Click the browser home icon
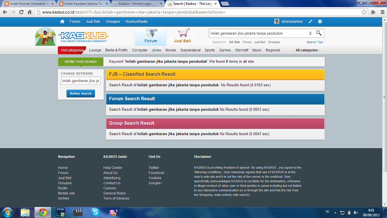 (30, 12)
